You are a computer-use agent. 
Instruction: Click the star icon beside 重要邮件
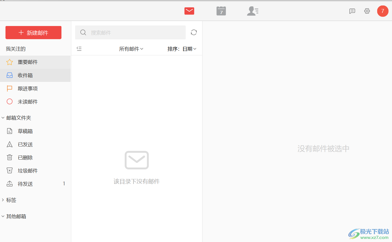coord(10,62)
